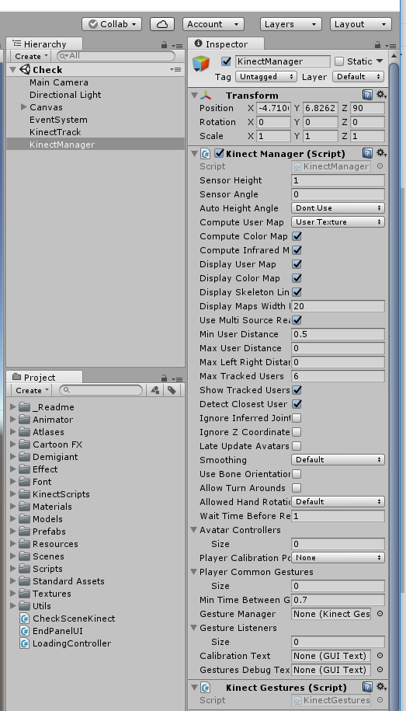Switch to the Hierarchy tab

[44, 44]
